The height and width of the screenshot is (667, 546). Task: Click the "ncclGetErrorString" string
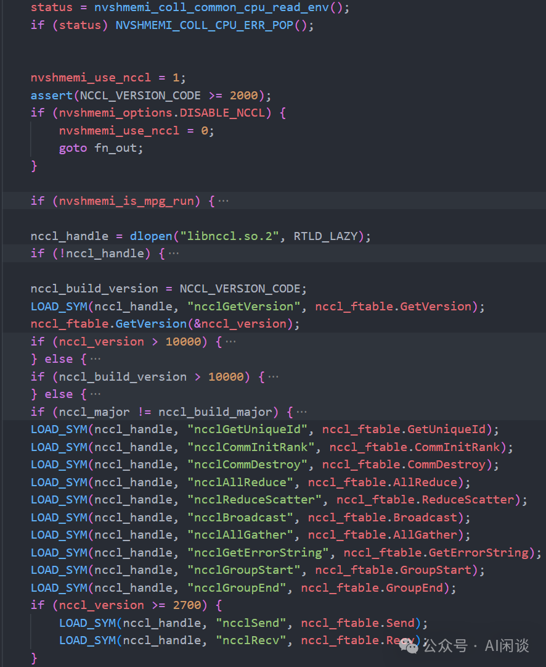(x=258, y=553)
